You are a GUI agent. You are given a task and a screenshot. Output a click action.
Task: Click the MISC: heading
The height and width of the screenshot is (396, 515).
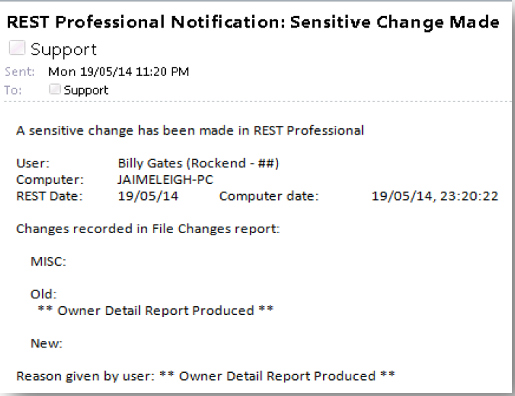(x=49, y=261)
